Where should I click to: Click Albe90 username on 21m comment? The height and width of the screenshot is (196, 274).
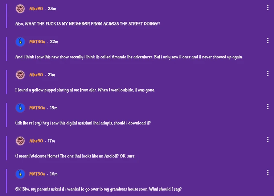pos(36,75)
